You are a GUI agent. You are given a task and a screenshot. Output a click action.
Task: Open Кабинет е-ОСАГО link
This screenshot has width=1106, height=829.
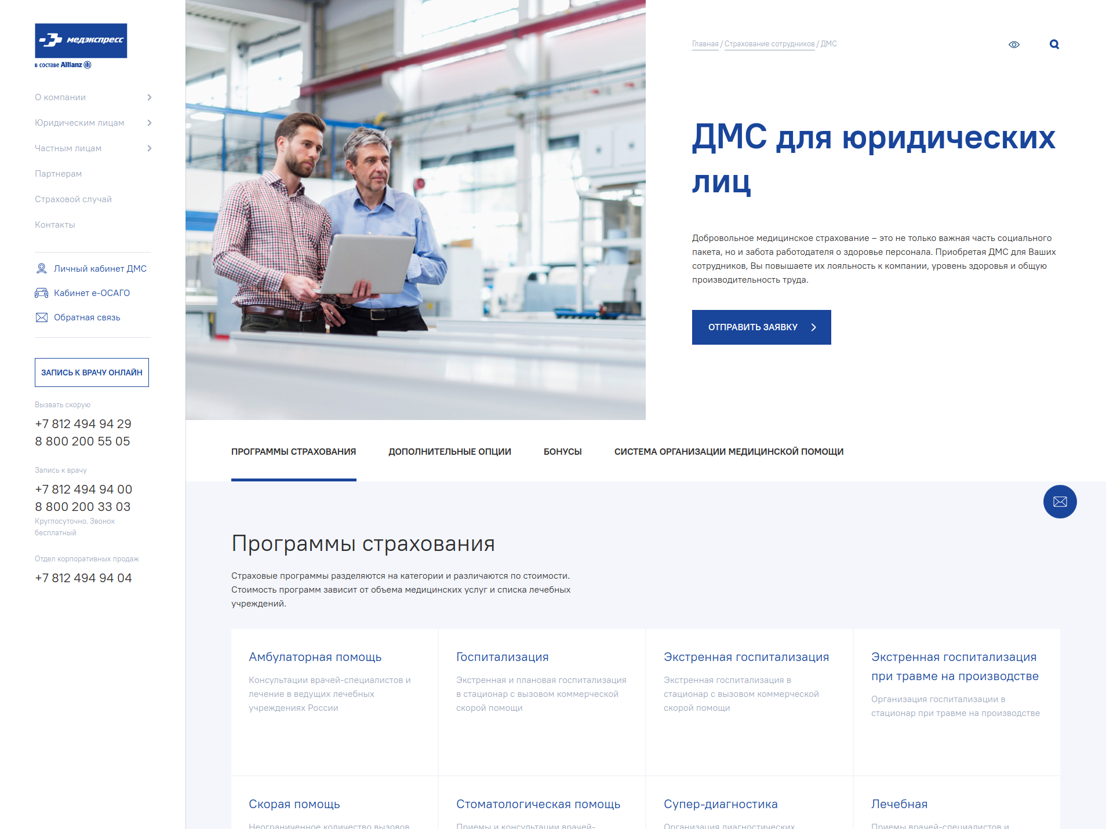[x=92, y=293]
